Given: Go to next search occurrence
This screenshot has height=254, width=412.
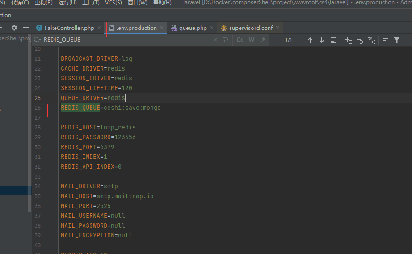Looking at the screenshot, I should coord(322,40).
